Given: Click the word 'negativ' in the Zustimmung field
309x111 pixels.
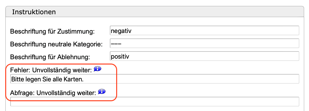Looking at the screenshot, I should point(121,31).
